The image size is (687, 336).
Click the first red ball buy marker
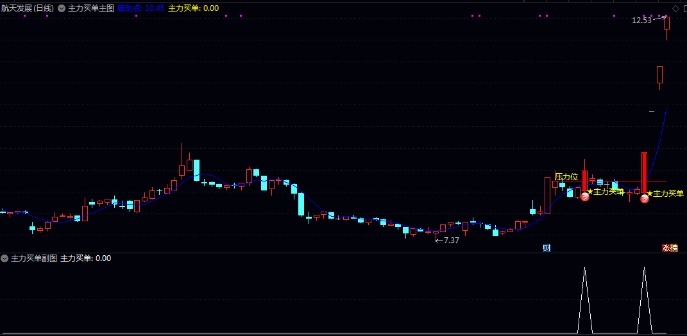click(x=585, y=197)
